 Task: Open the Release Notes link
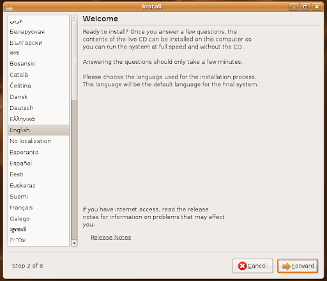click(111, 238)
